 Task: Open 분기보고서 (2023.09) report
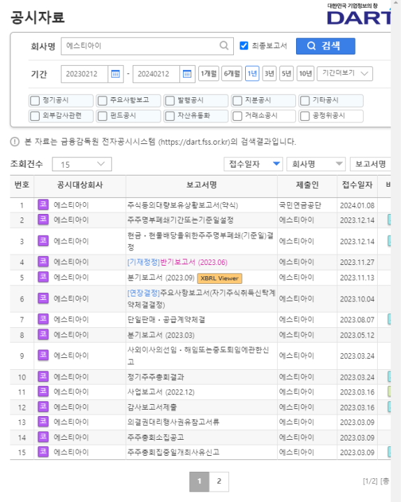pyautogui.click(x=161, y=278)
